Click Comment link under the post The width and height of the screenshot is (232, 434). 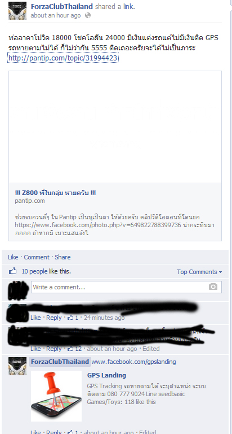tap(37, 257)
